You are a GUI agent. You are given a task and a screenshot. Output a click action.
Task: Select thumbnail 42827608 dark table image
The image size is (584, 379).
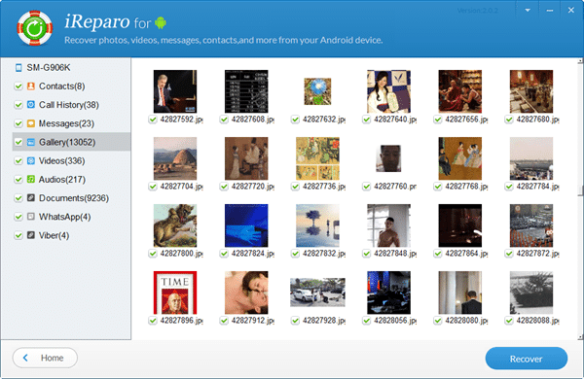coord(246,91)
